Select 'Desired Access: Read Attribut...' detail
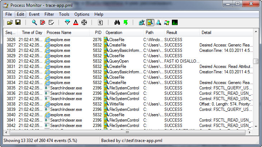This screenshot has height=147, width=262. click(x=226, y=67)
